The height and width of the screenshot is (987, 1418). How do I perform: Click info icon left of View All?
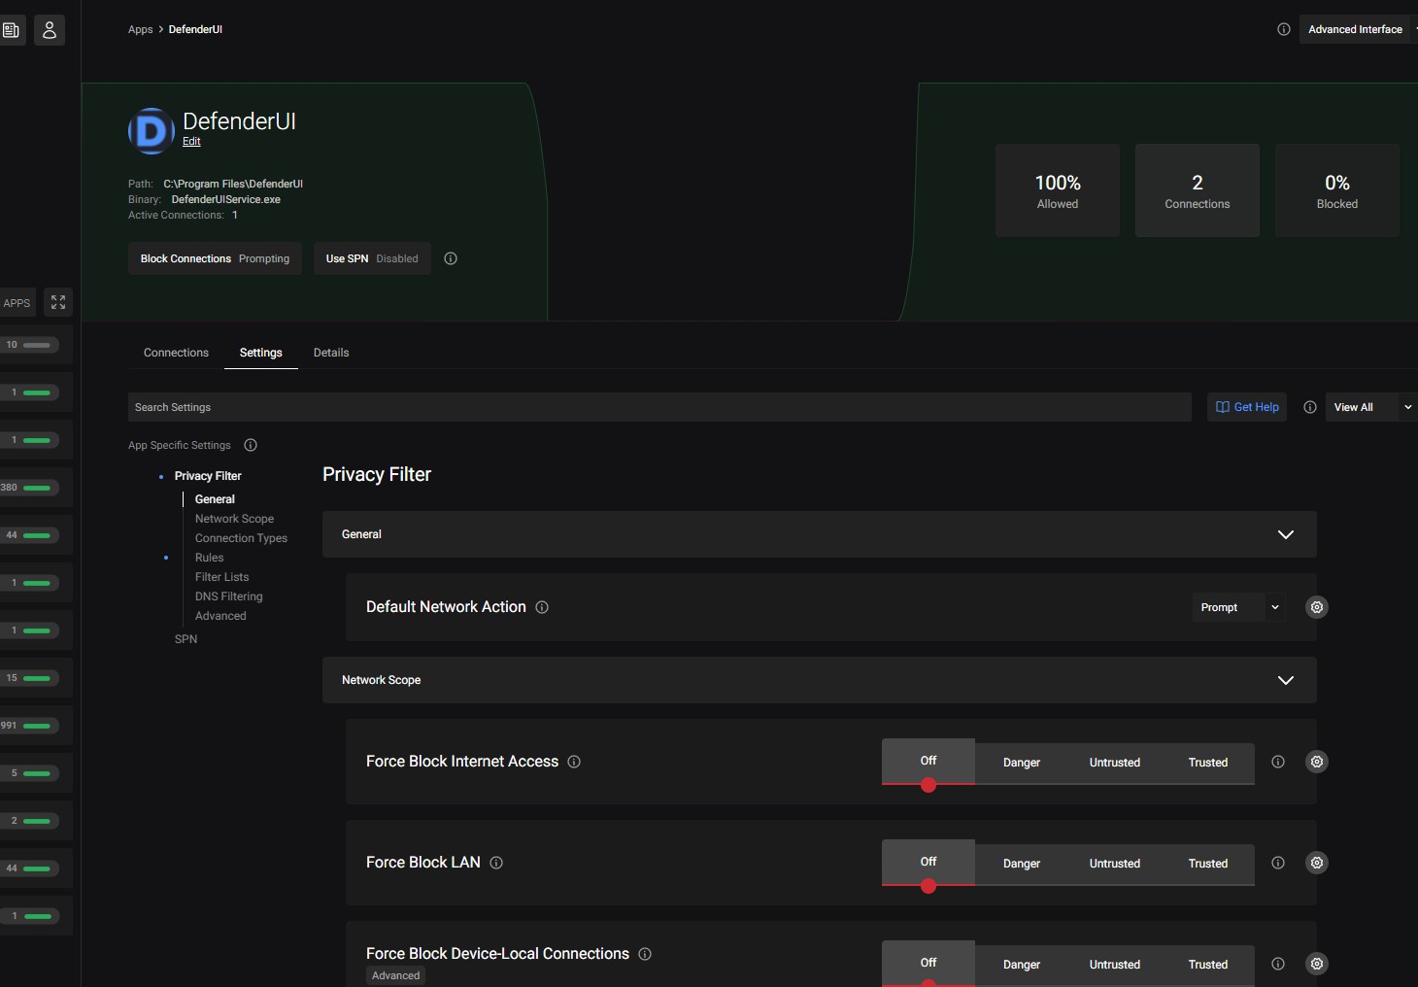(x=1310, y=407)
